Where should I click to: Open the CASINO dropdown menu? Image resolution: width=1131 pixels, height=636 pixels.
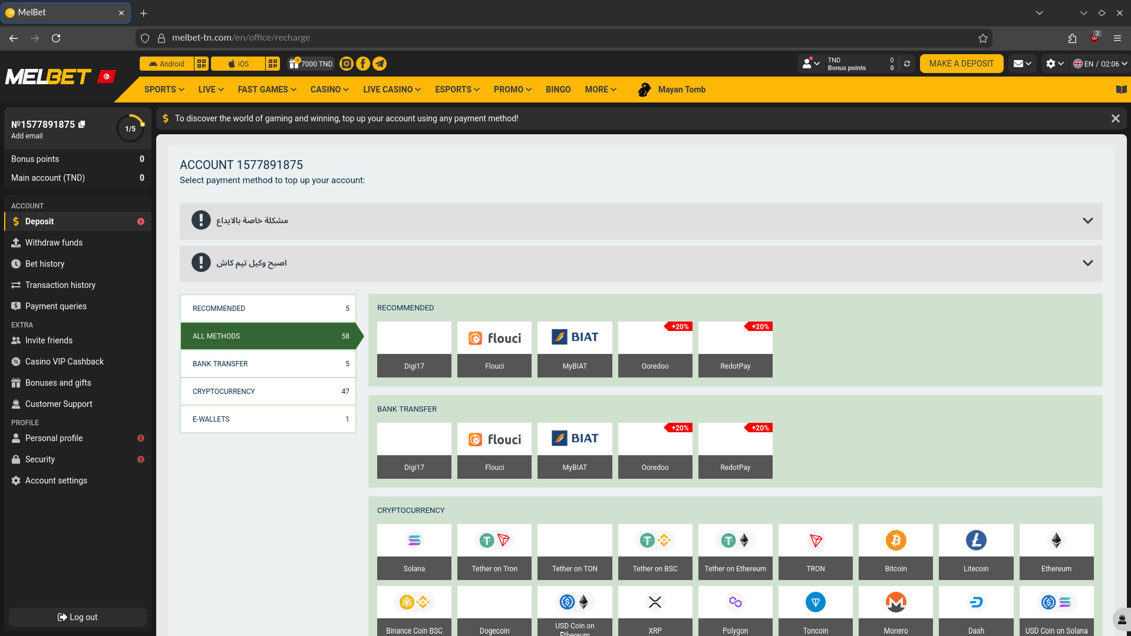(329, 90)
